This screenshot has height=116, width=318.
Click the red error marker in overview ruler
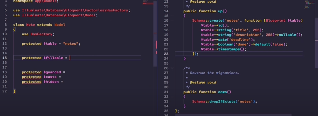click(156, 45)
